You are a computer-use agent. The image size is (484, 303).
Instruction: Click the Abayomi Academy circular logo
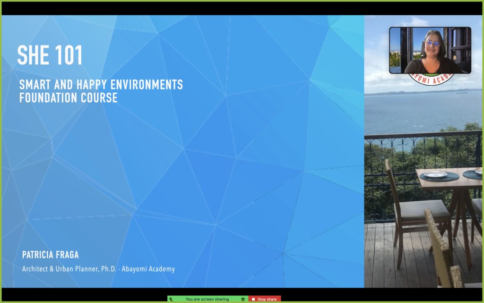pyautogui.click(x=430, y=80)
